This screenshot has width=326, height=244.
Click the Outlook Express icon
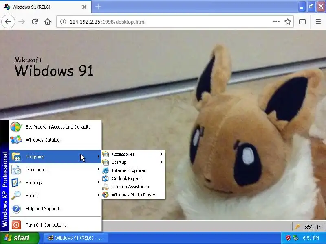pyautogui.click(x=106, y=179)
